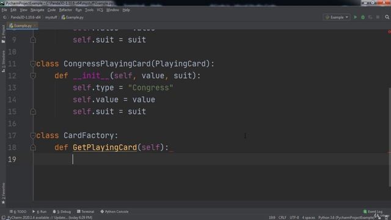The width and height of the screenshot is (391, 220).
Task: Open the Run tool window at bottom
Action: coord(39,211)
